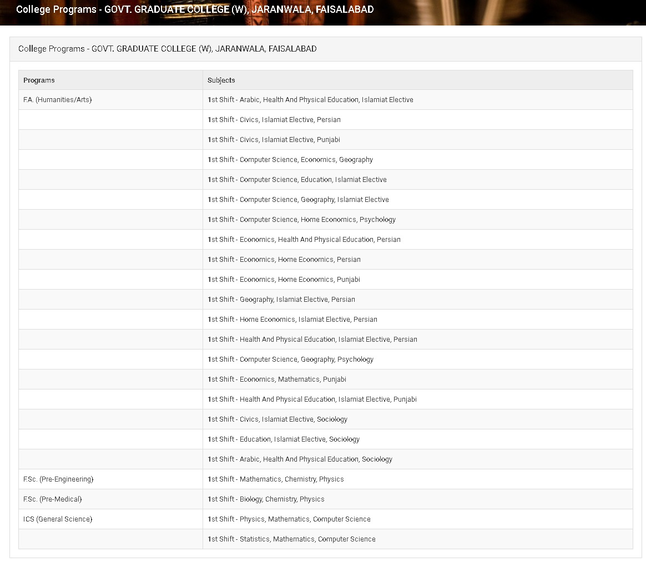The height and width of the screenshot is (567, 646).
Task: Click the Civics, Islamiat Elective, Persian row
Action: (x=274, y=120)
